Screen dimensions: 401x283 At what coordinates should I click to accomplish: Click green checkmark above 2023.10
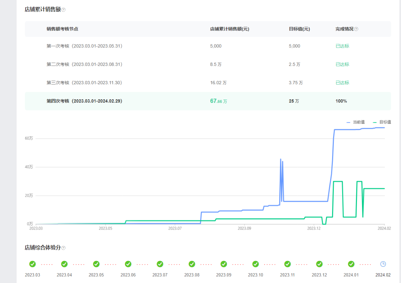click(x=256, y=264)
